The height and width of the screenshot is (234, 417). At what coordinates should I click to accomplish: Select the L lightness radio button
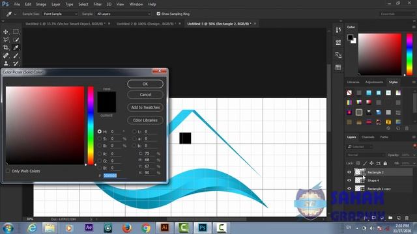click(x=134, y=131)
